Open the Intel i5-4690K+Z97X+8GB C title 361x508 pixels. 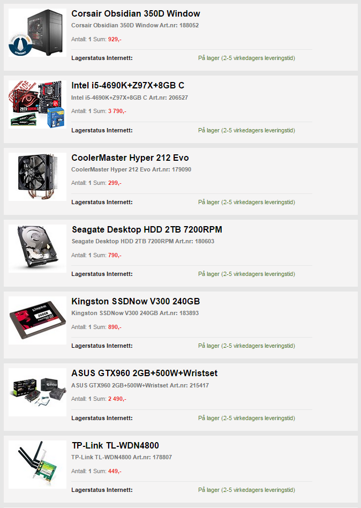click(x=128, y=86)
